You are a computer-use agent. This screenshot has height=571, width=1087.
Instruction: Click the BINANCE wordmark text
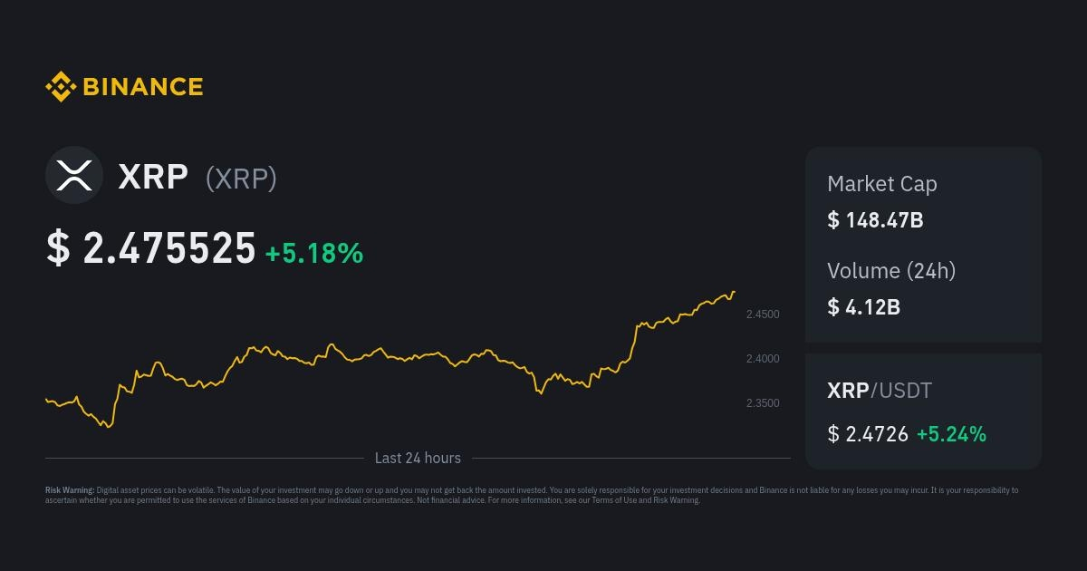point(142,87)
